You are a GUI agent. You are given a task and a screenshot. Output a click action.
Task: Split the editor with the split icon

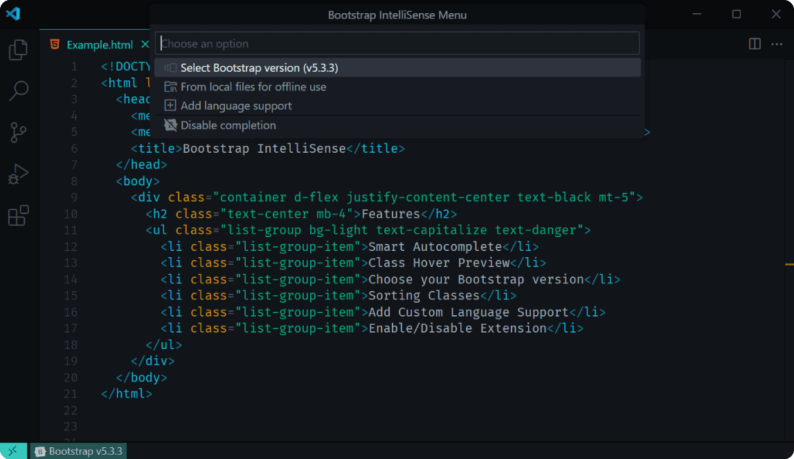pos(753,44)
